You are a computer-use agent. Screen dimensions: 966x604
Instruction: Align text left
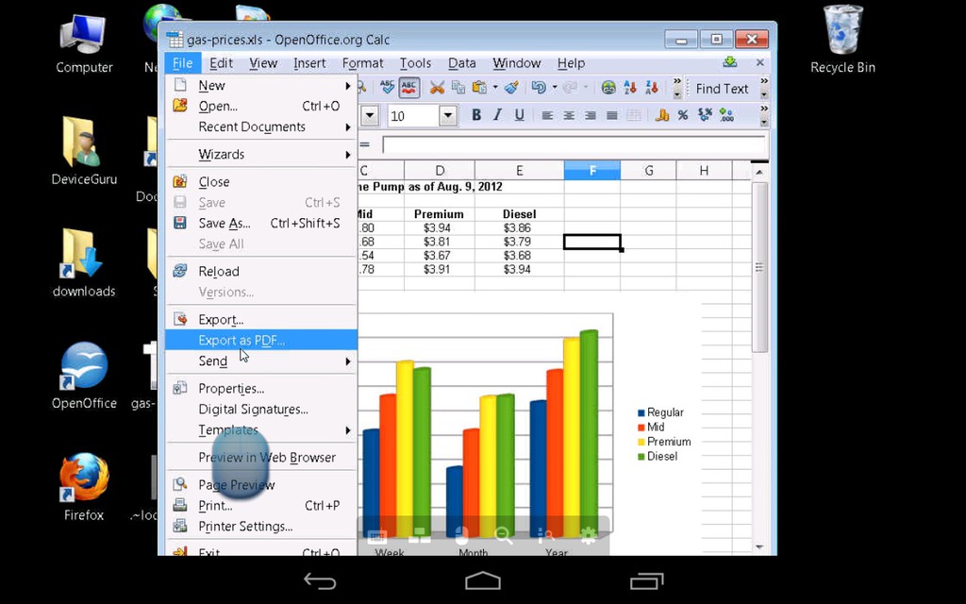pyautogui.click(x=547, y=115)
